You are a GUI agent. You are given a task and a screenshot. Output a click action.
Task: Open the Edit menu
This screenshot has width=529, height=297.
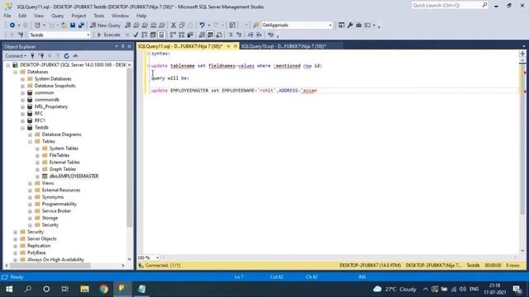point(22,16)
